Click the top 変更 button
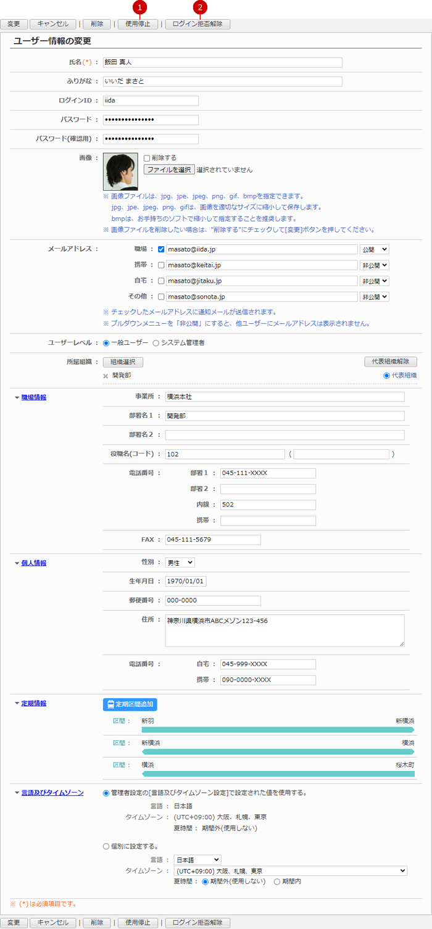Screen dimensions: 432x929 (x=14, y=24)
